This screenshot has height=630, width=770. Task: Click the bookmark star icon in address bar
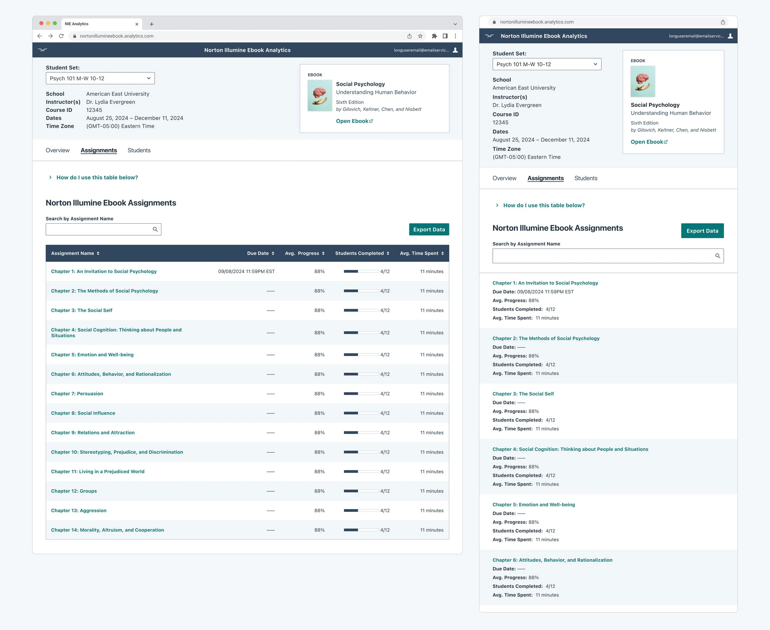click(x=420, y=36)
